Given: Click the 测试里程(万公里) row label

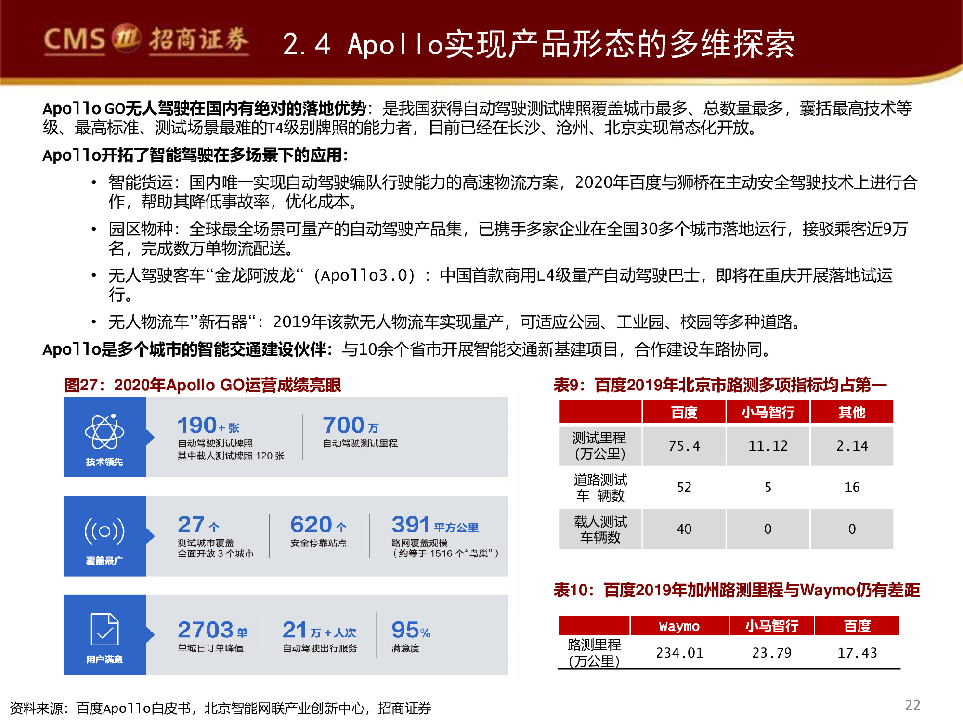Looking at the screenshot, I should pyautogui.click(x=600, y=446).
